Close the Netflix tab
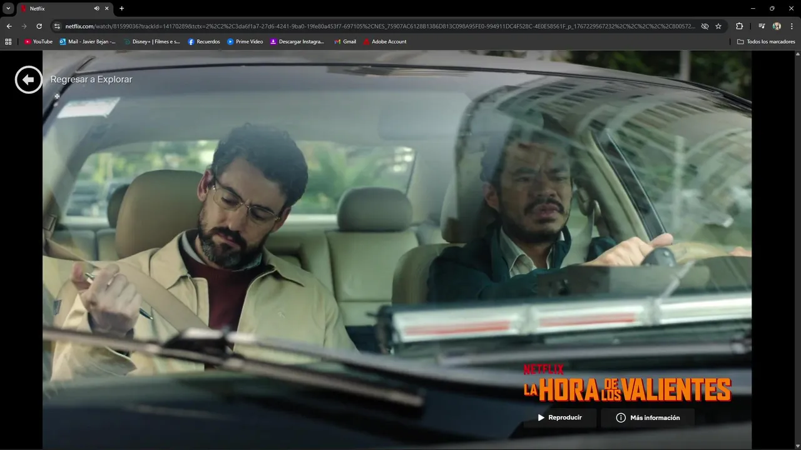The image size is (801, 450). 107,9
